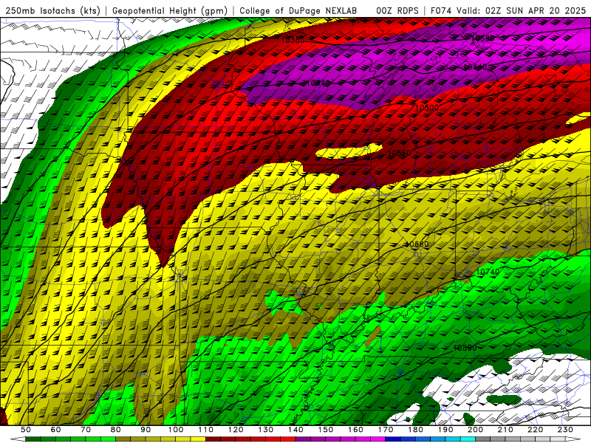Click the '00Z RDPS' model run label

click(x=397, y=10)
